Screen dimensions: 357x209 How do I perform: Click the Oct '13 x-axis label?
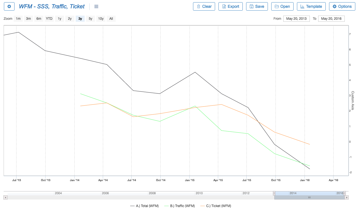click(x=46, y=180)
